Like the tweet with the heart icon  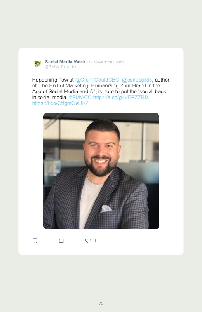[88, 241]
